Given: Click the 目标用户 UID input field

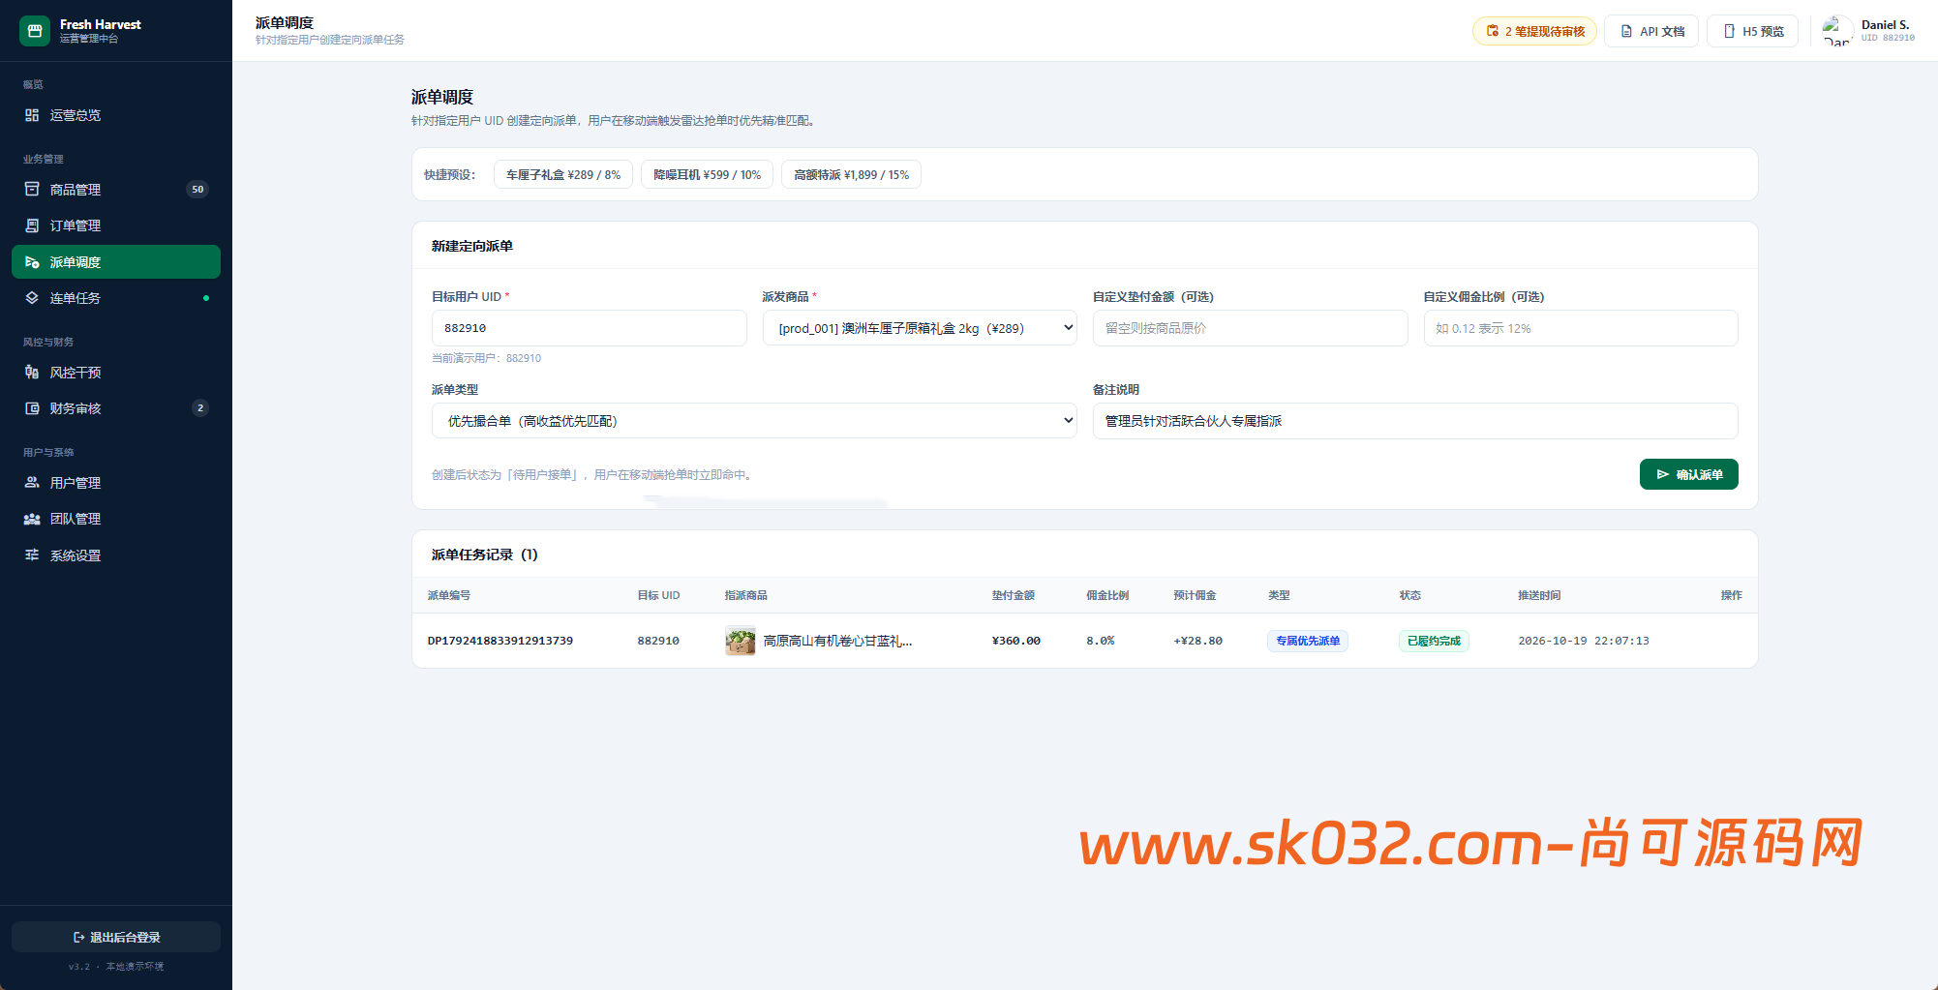Looking at the screenshot, I should [590, 328].
